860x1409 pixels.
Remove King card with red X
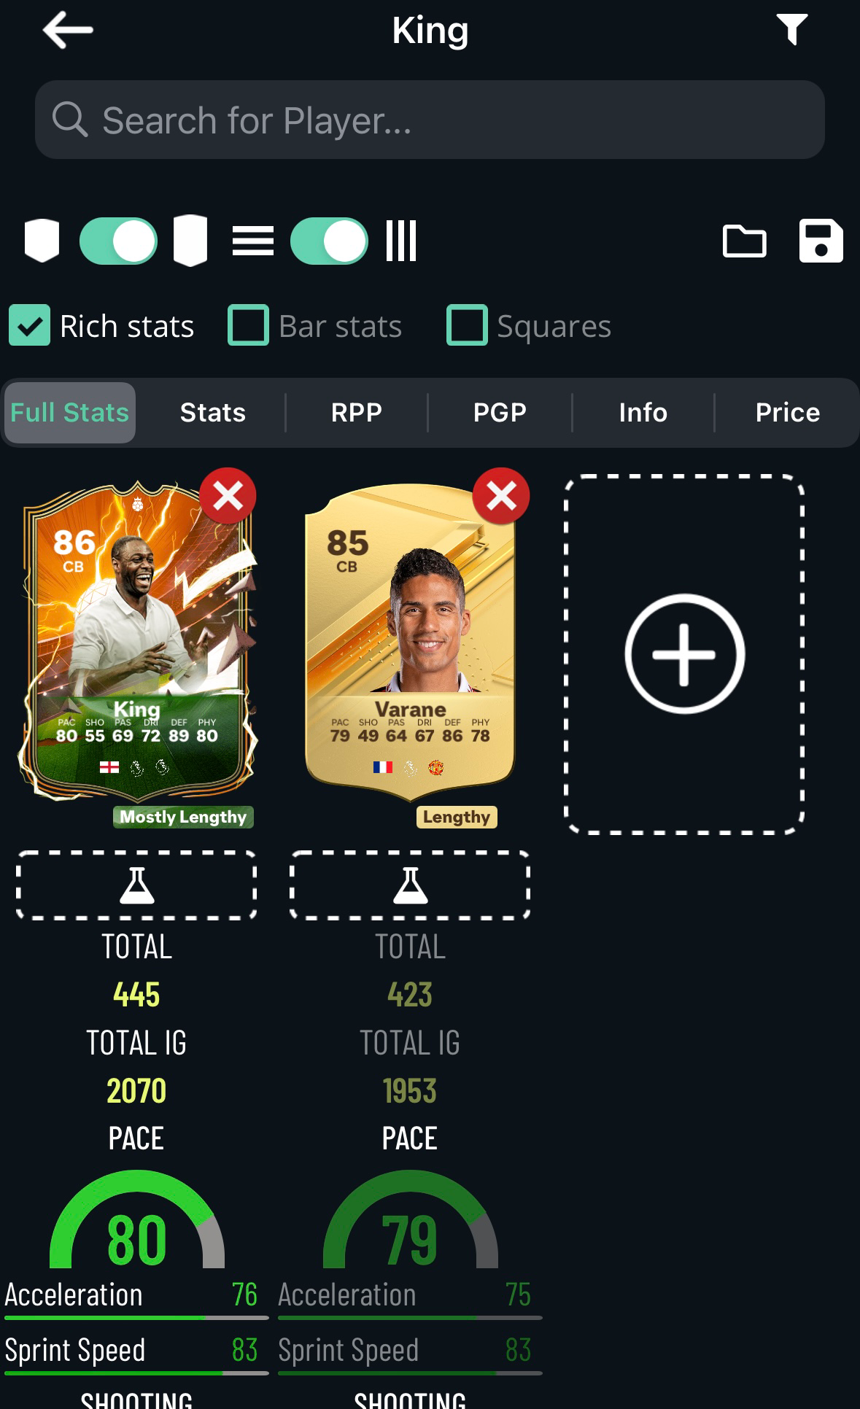tap(228, 496)
